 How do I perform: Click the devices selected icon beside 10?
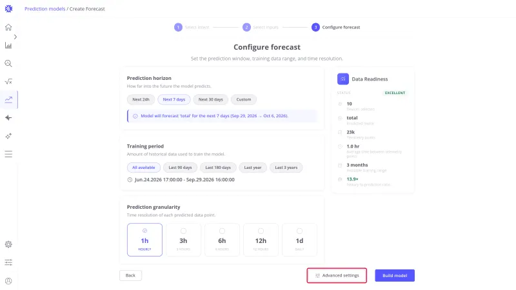340,104
